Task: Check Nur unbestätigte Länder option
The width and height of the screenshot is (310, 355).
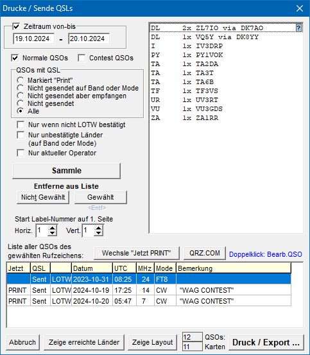Action: click(x=21, y=135)
